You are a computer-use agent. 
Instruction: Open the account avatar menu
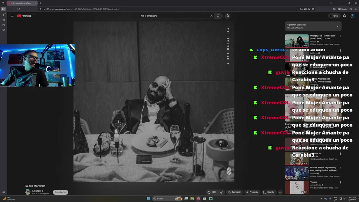(x=353, y=16)
